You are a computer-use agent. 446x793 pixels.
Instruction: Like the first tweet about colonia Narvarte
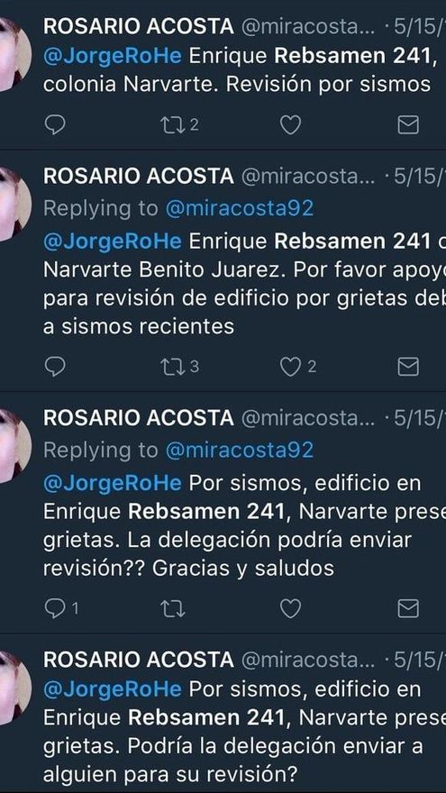coord(290,125)
